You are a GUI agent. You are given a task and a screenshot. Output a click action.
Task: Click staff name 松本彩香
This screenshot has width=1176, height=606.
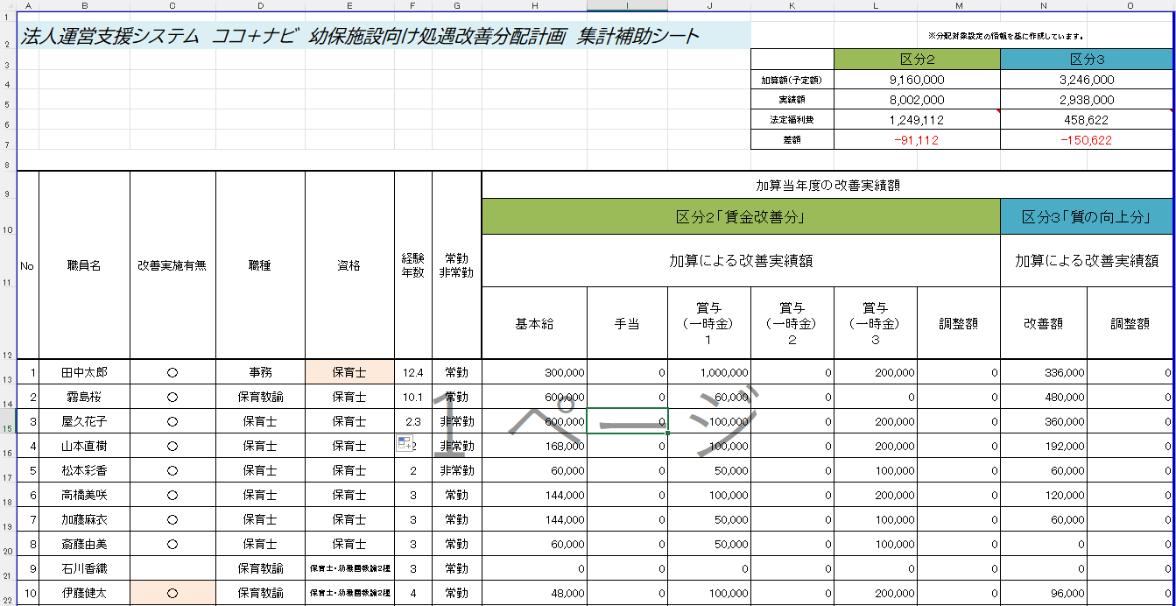click(x=84, y=470)
